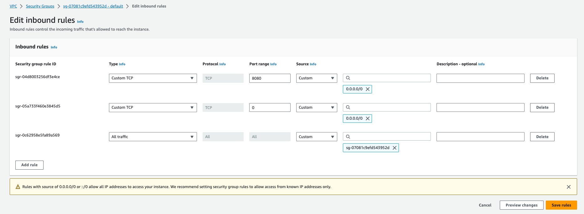
Task: Open Info link beside Port range header
Action: pyautogui.click(x=273, y=64)
